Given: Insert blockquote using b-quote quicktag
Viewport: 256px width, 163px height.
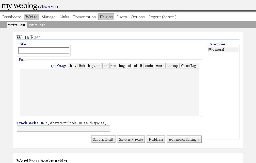Looking at the screenshot, I should click(94, 66).
